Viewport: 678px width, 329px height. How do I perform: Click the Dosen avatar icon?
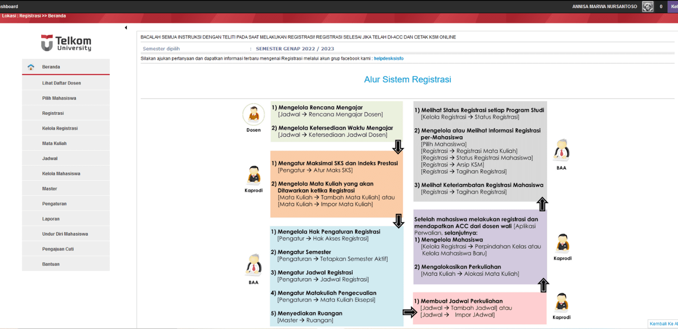pyautogui.click(x=253, y=114)
